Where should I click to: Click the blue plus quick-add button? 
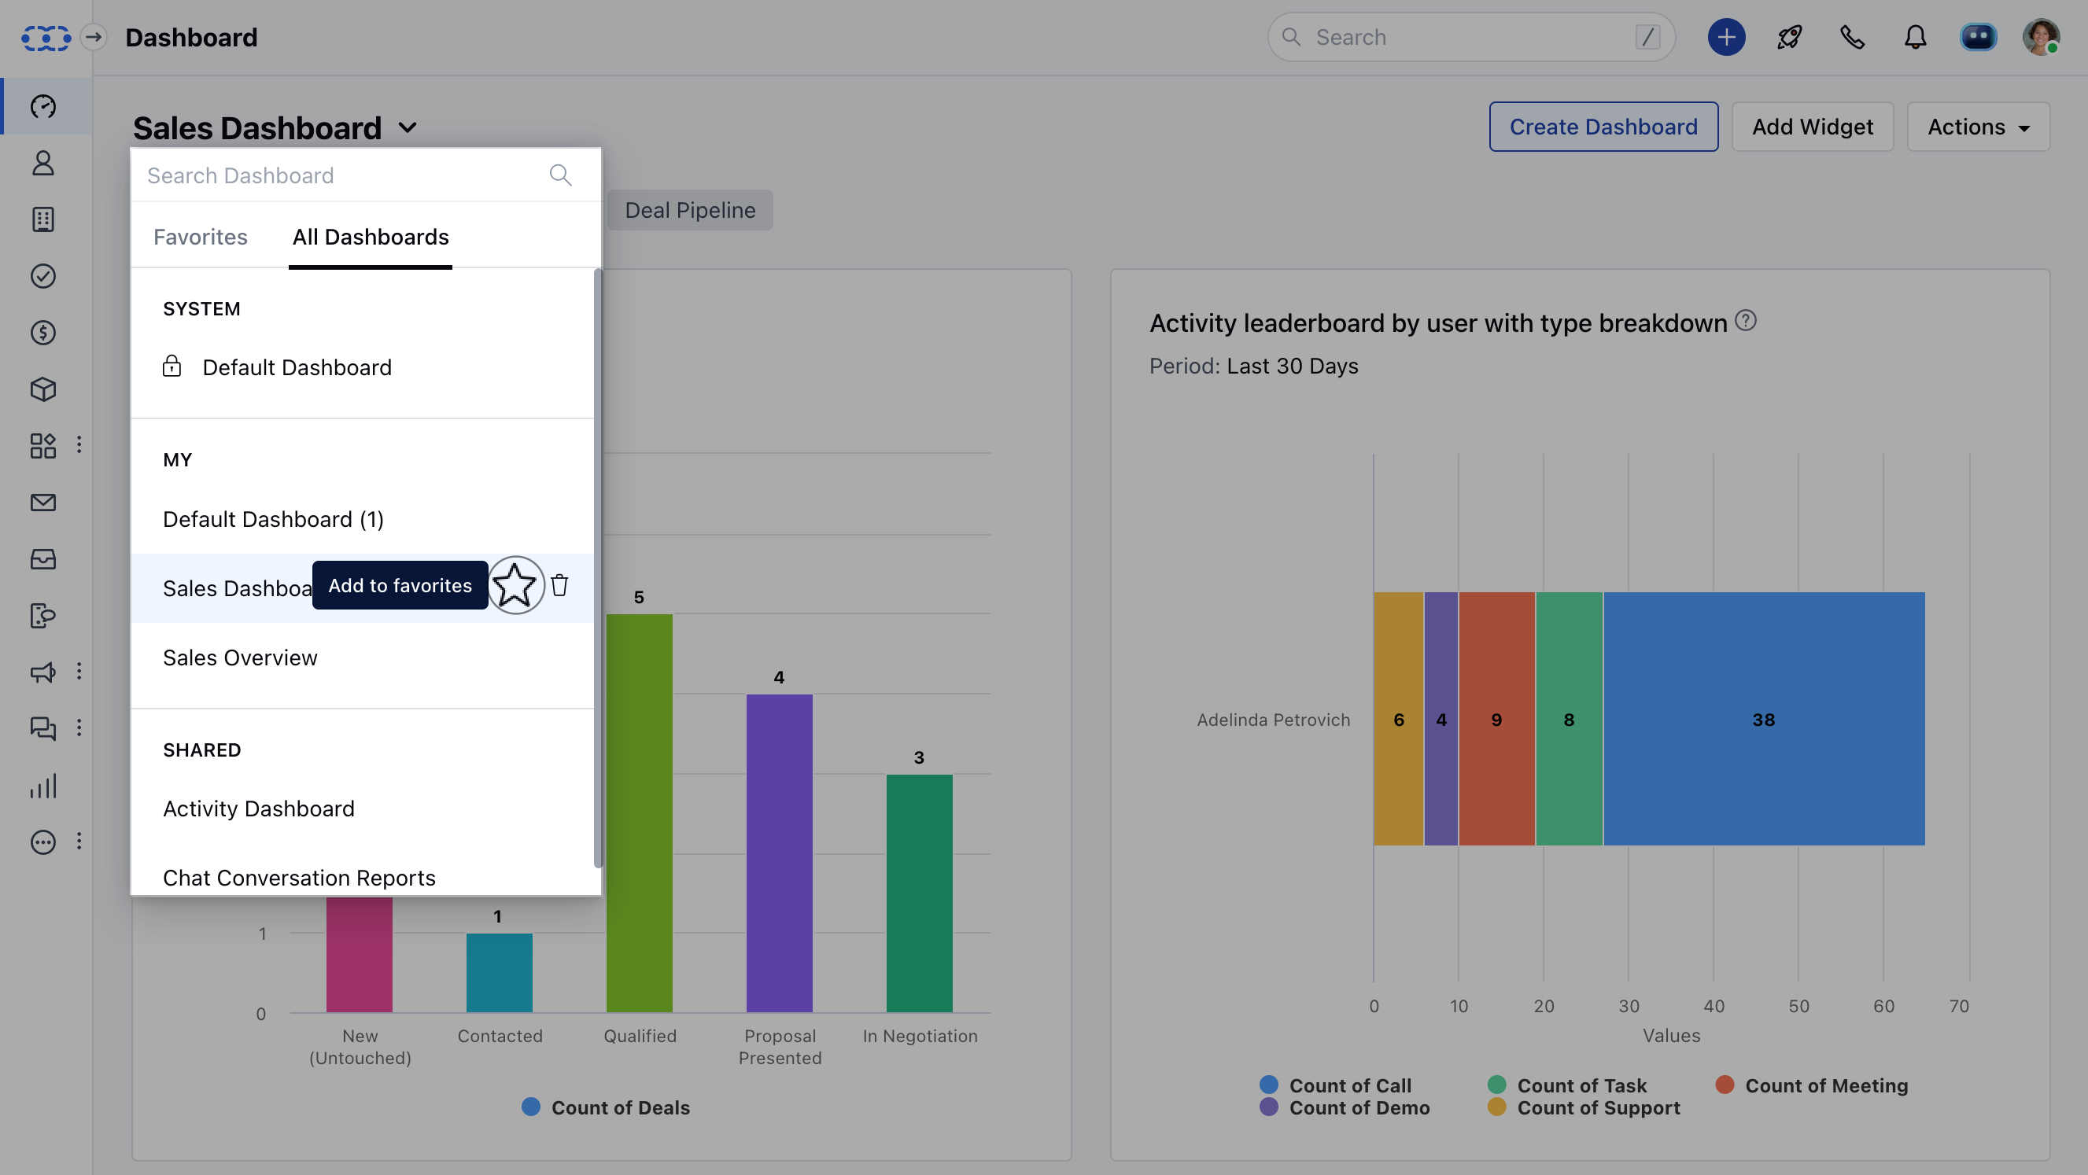point(1725,37)
